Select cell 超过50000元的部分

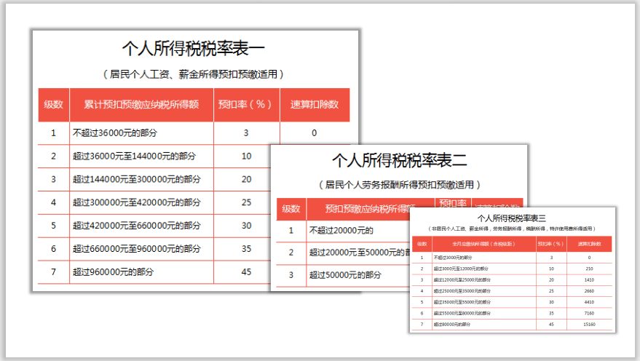345,275
